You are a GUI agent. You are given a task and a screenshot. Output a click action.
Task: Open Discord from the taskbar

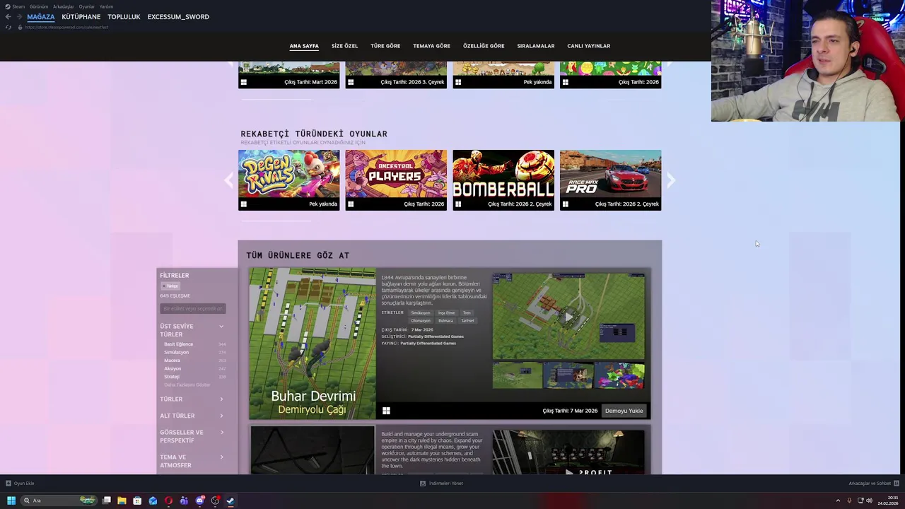199,501
